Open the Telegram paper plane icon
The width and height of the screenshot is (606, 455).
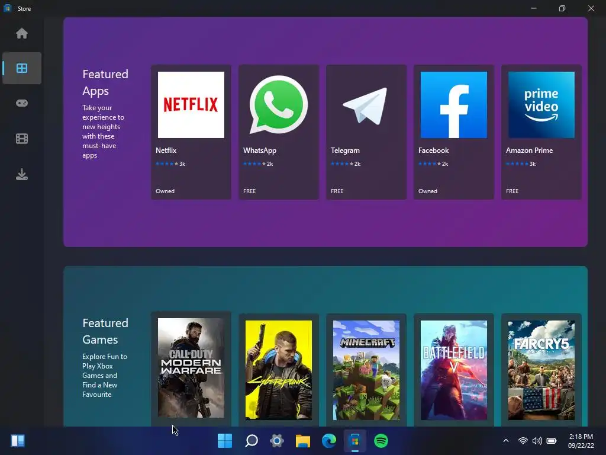[366, 105]
